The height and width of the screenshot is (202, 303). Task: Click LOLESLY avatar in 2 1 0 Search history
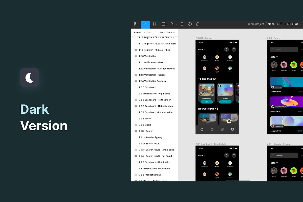(274, 65)
